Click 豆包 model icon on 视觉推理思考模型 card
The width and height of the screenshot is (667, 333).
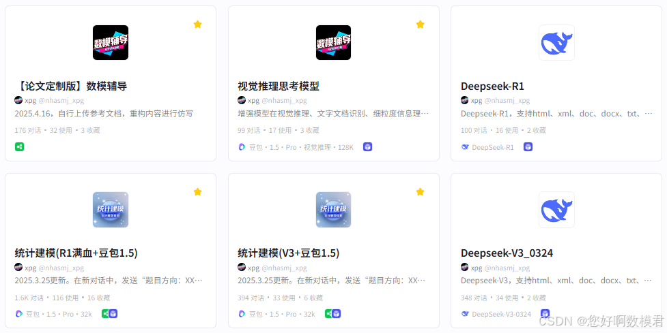242,147
